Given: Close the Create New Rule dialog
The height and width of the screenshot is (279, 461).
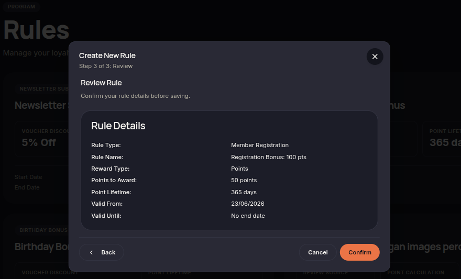Looking at the screenshot, I should pyautogui.click(x=375, y=57).
